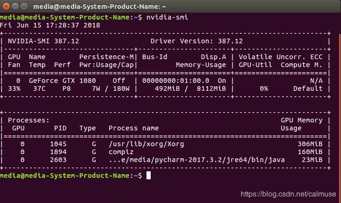Click the pycharm java process path
The width and height of the screenshot is (341, 203).
(x=196, y=160)
